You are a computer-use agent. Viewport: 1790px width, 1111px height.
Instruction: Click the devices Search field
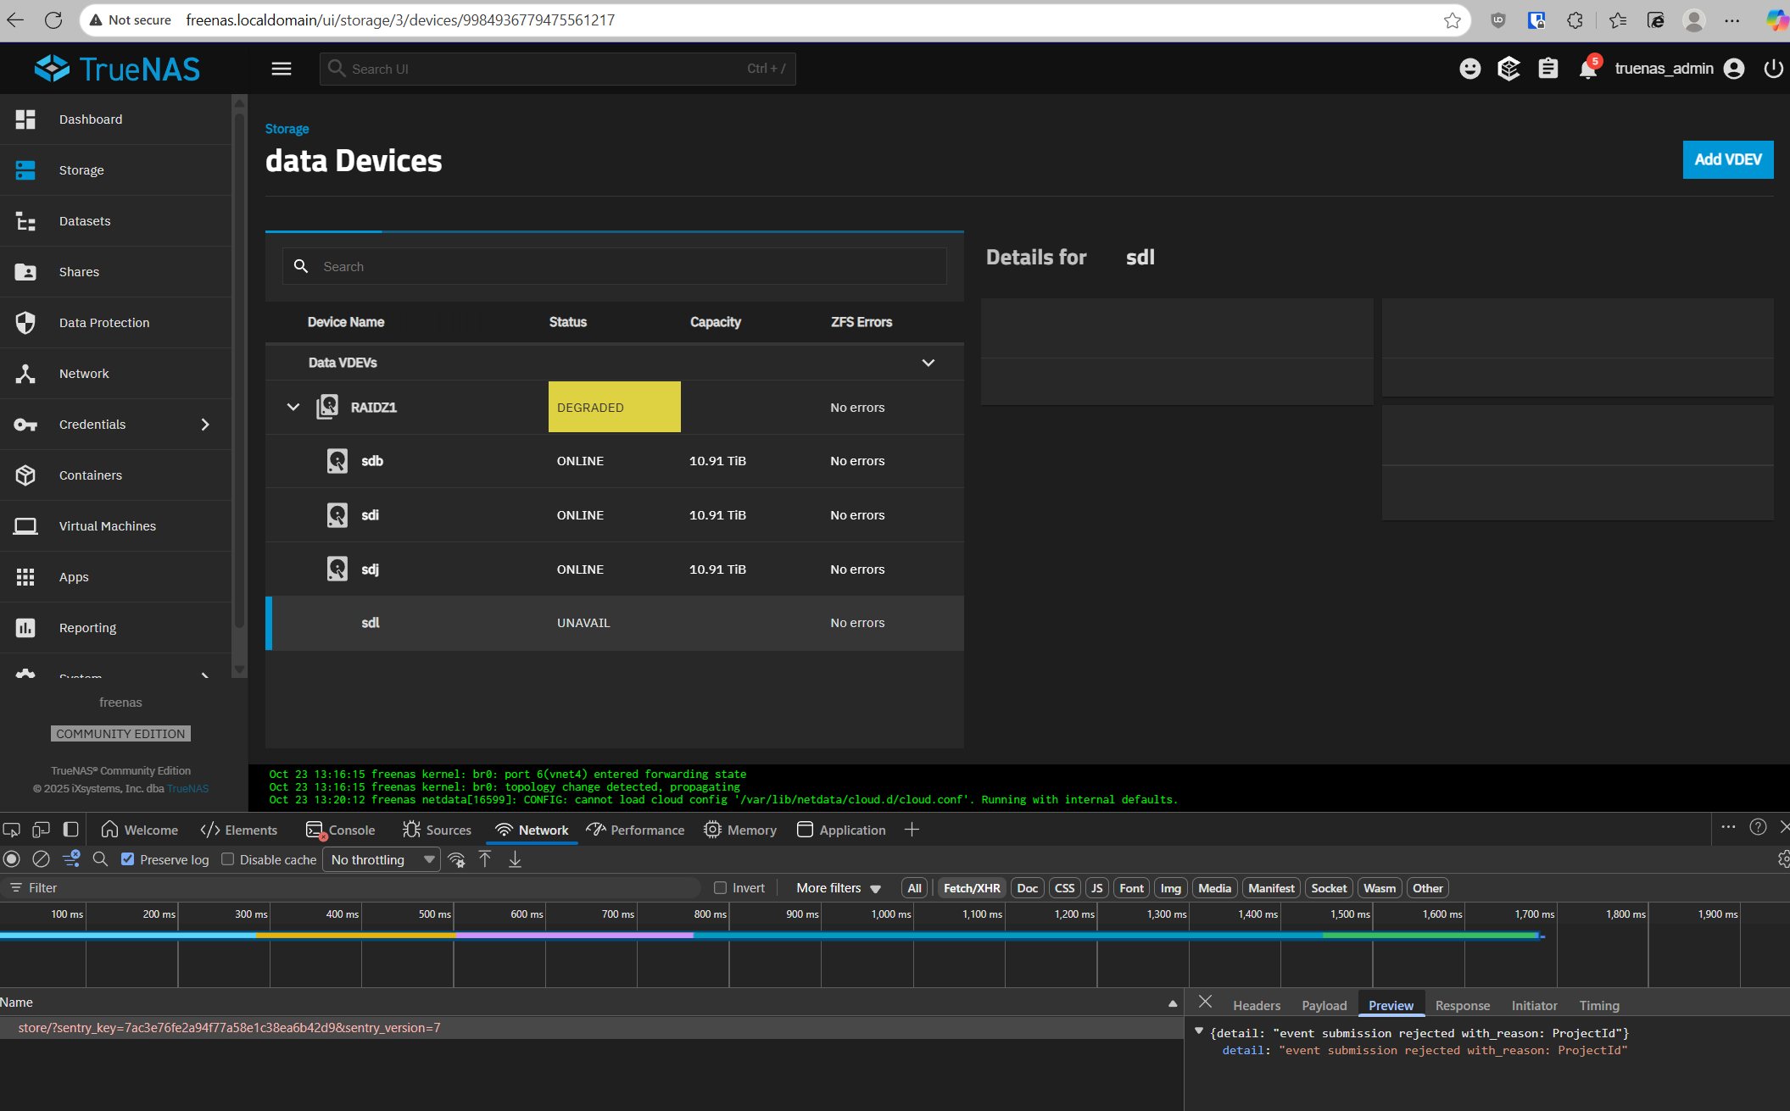coord(627,267)
